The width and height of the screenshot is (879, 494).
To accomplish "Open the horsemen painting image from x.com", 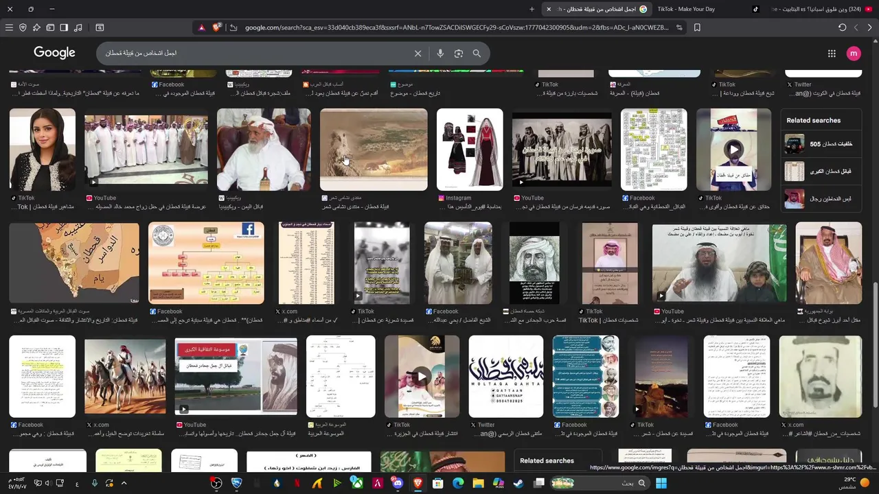I will pos(125,377).
